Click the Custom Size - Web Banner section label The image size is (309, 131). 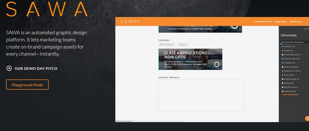click(169, 77)
